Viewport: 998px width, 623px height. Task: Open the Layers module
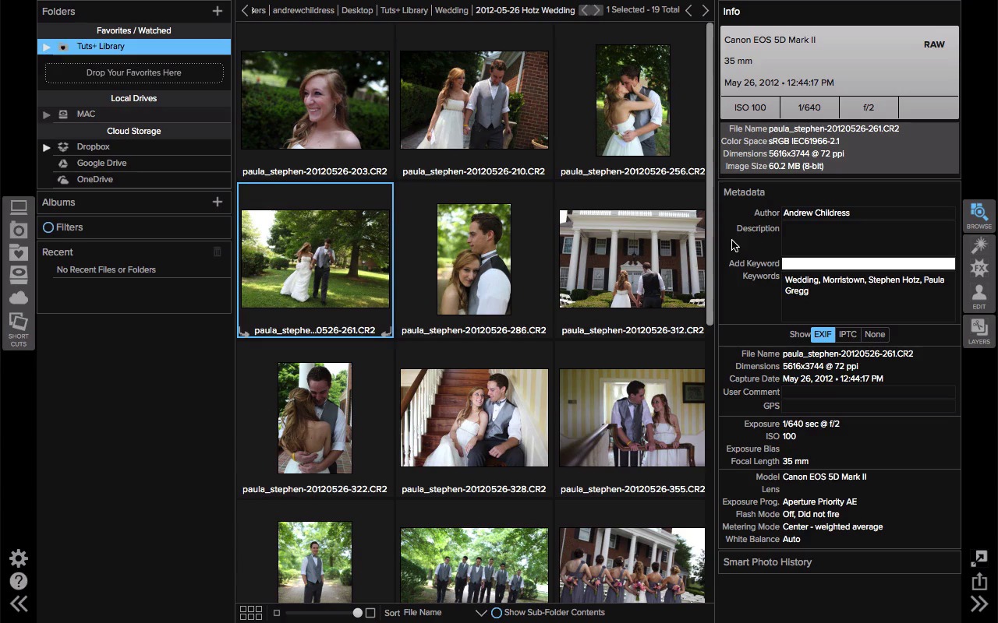coord(979,332)
